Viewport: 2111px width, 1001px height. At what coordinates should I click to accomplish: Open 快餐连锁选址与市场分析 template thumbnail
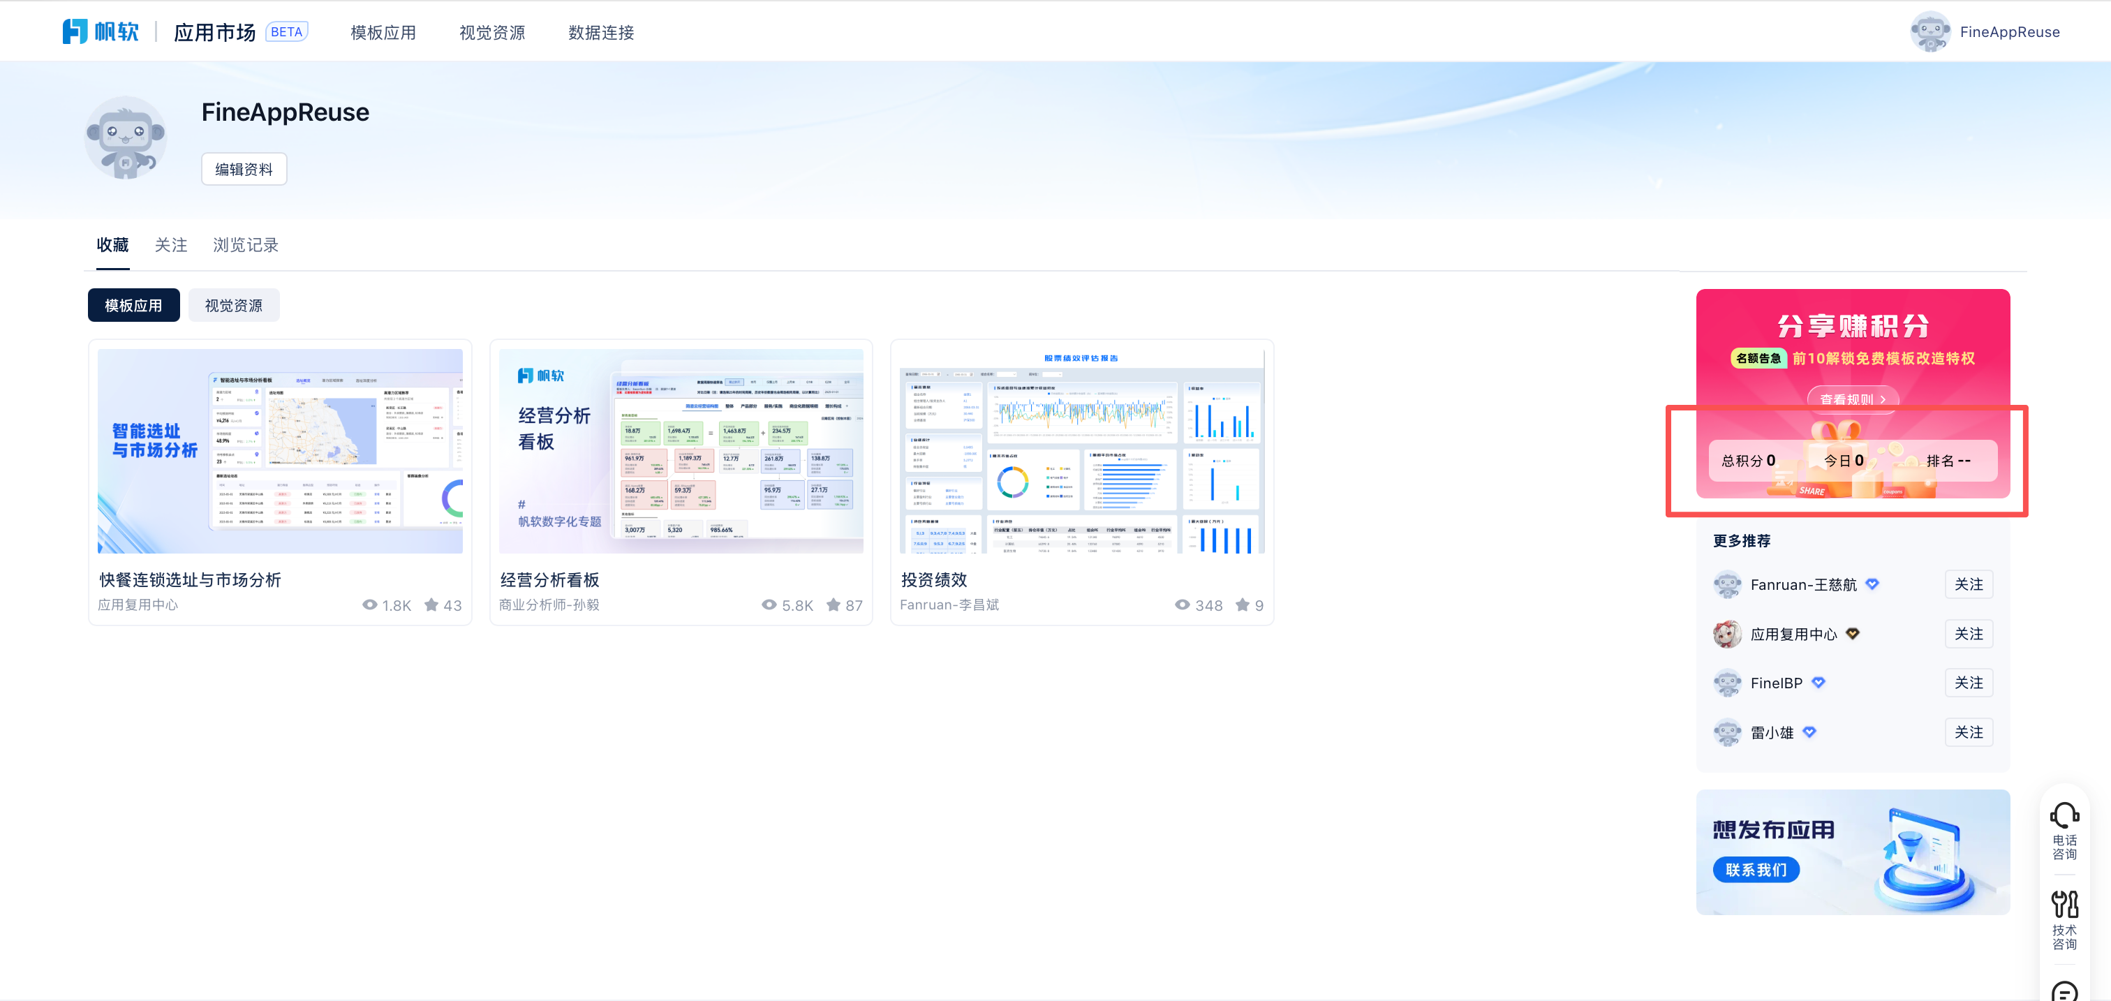click(279, 450)
